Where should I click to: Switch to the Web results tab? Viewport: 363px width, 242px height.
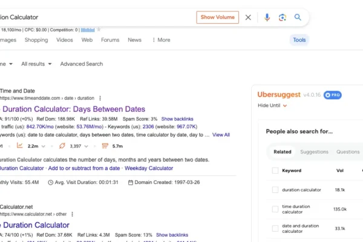[87, 40]
